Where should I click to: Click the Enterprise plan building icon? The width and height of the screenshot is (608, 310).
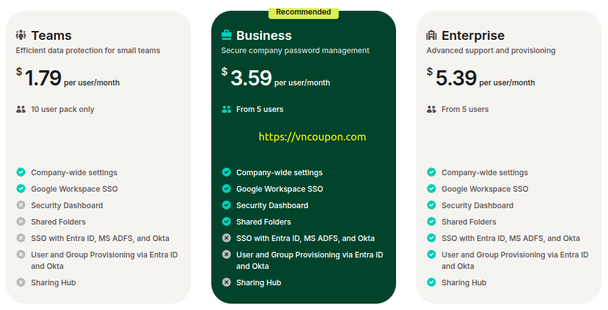coord(431,35)
